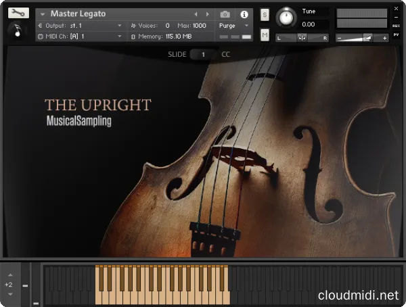The width and height of the screenshot is (406, 307).
Task: Increase volume with the plus button
Action: (384, 39)
